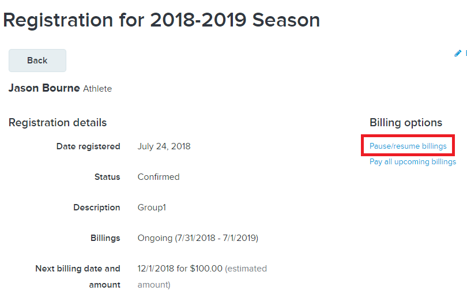This screenshot has height=298, width=467.
Task: Select the Group1 description value
Action: click(152, 208)
